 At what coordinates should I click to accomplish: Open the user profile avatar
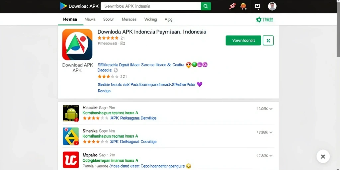click(x=272, y=6)
